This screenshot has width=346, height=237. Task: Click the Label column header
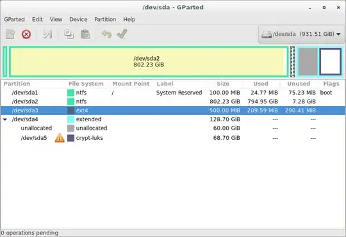pyautogui.click(x=165, y=84)
